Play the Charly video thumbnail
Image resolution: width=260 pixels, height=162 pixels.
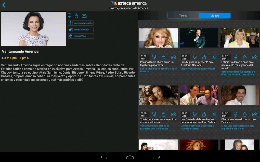(x=240, y=95)
